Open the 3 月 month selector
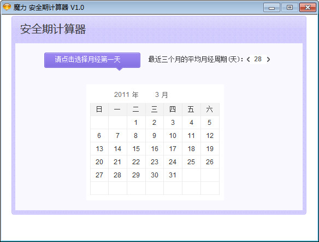 pyautogui.click(x=161, y=95)
